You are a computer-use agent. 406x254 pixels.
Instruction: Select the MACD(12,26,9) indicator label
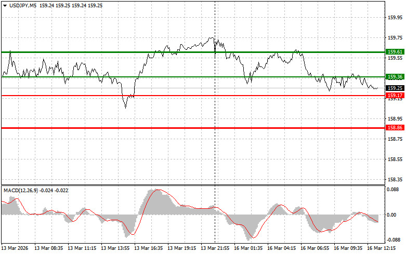pos(21,191)
